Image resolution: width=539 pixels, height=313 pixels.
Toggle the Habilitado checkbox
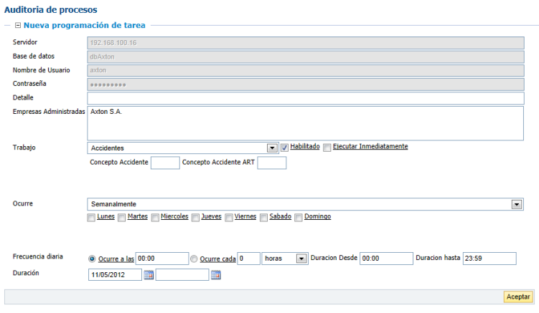pos(285,147)
